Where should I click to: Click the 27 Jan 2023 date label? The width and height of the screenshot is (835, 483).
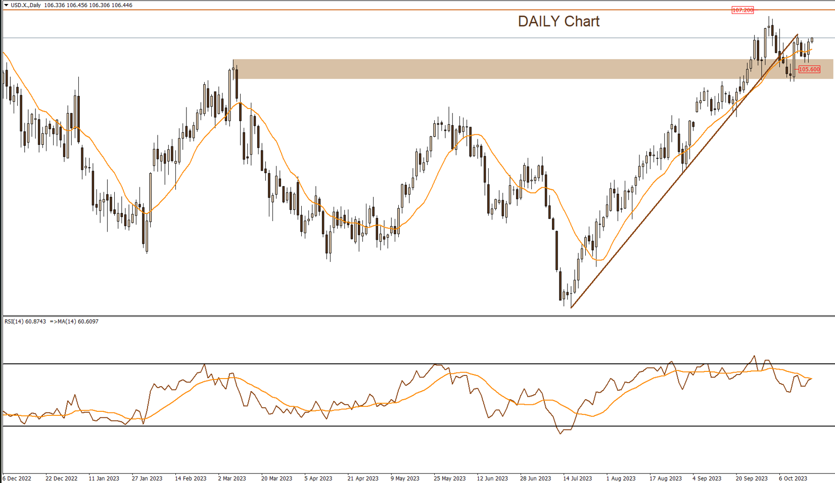[x=147, y=478]
